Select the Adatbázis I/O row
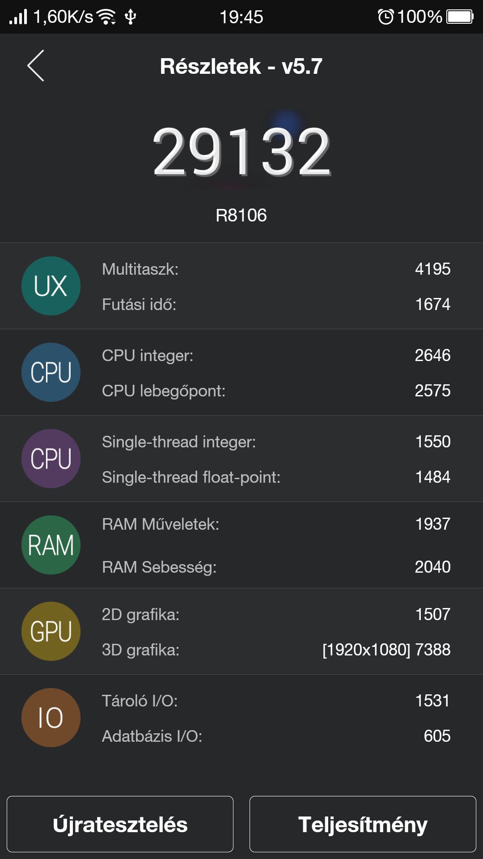Image resolution: width=483 pixels, height=859 pixels. (x=275, y=736)
